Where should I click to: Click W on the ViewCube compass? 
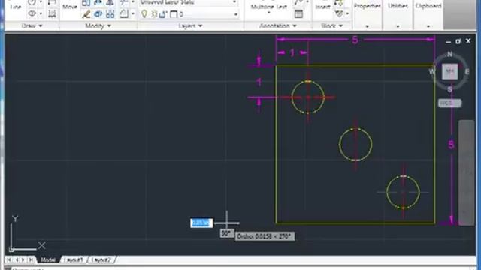tap(432, 72)
